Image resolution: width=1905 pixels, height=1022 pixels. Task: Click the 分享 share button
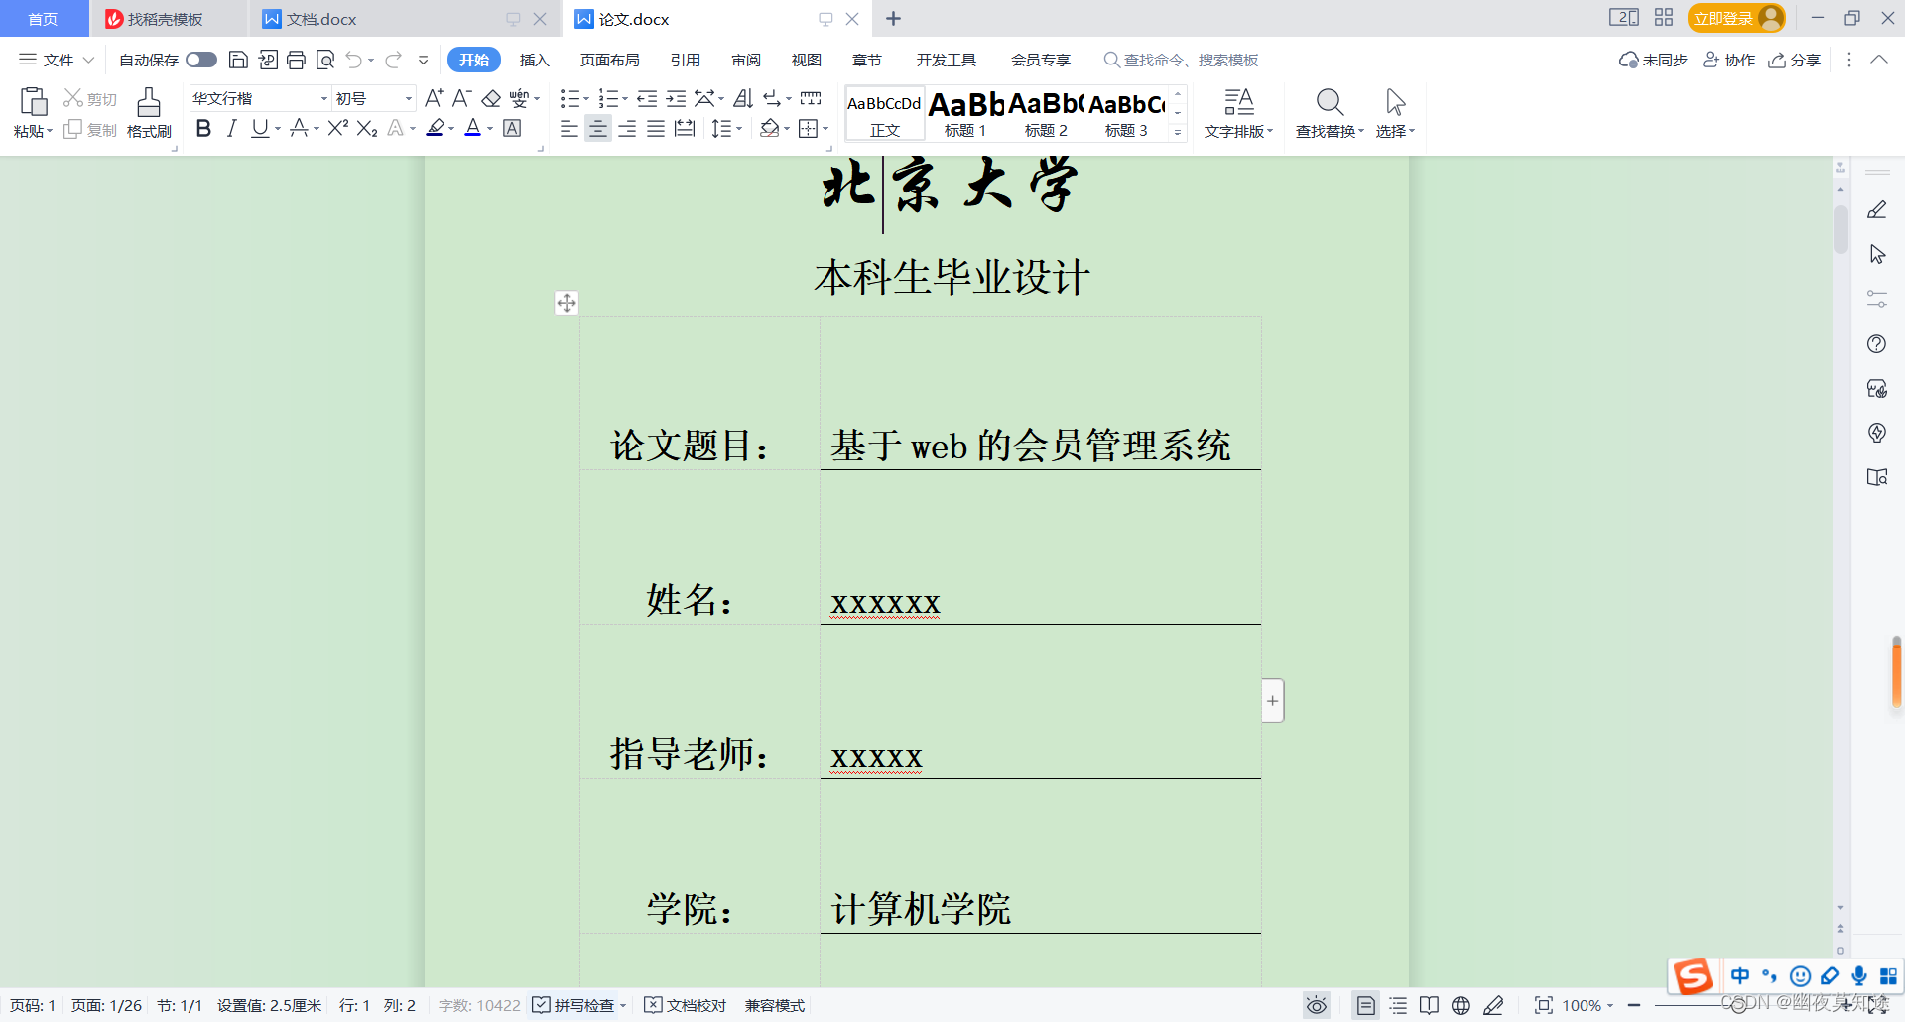click(1795, 60)
